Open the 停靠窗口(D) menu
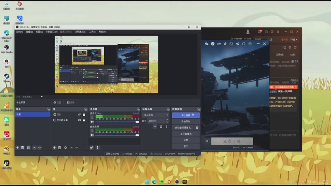 pyautogui.click(x=51, y=32)
